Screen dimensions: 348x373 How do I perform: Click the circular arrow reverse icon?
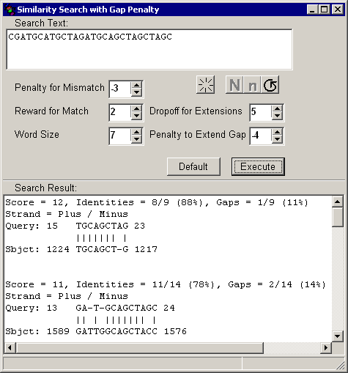[270, 85]
